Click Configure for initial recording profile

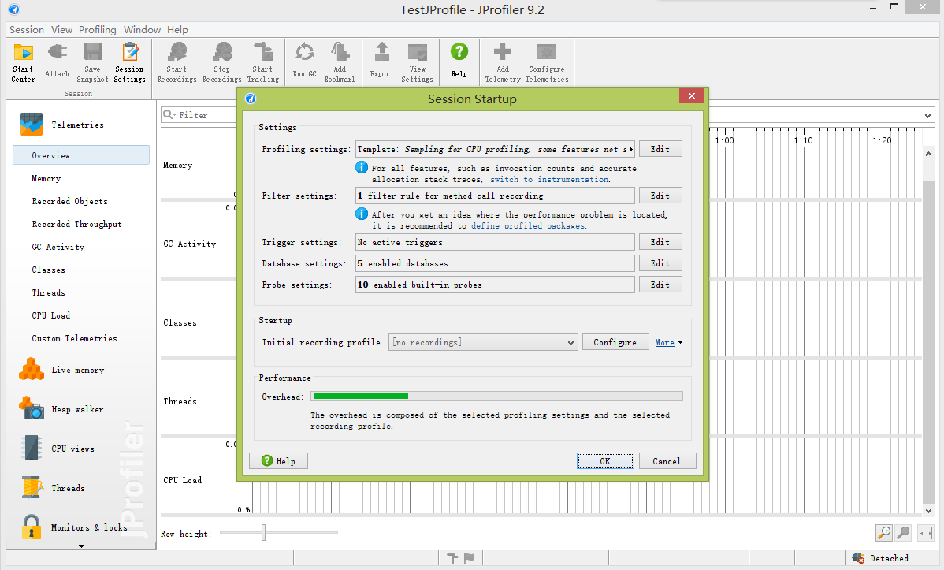click(x=615, y=342)
